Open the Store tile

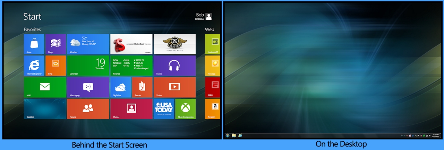34,44
